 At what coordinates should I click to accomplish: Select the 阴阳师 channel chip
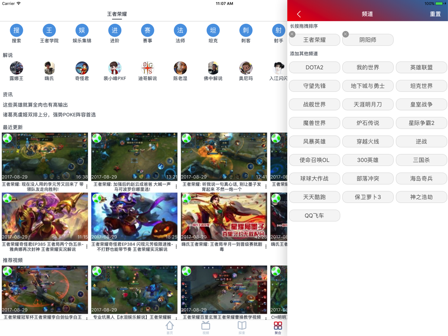(368, 40)
